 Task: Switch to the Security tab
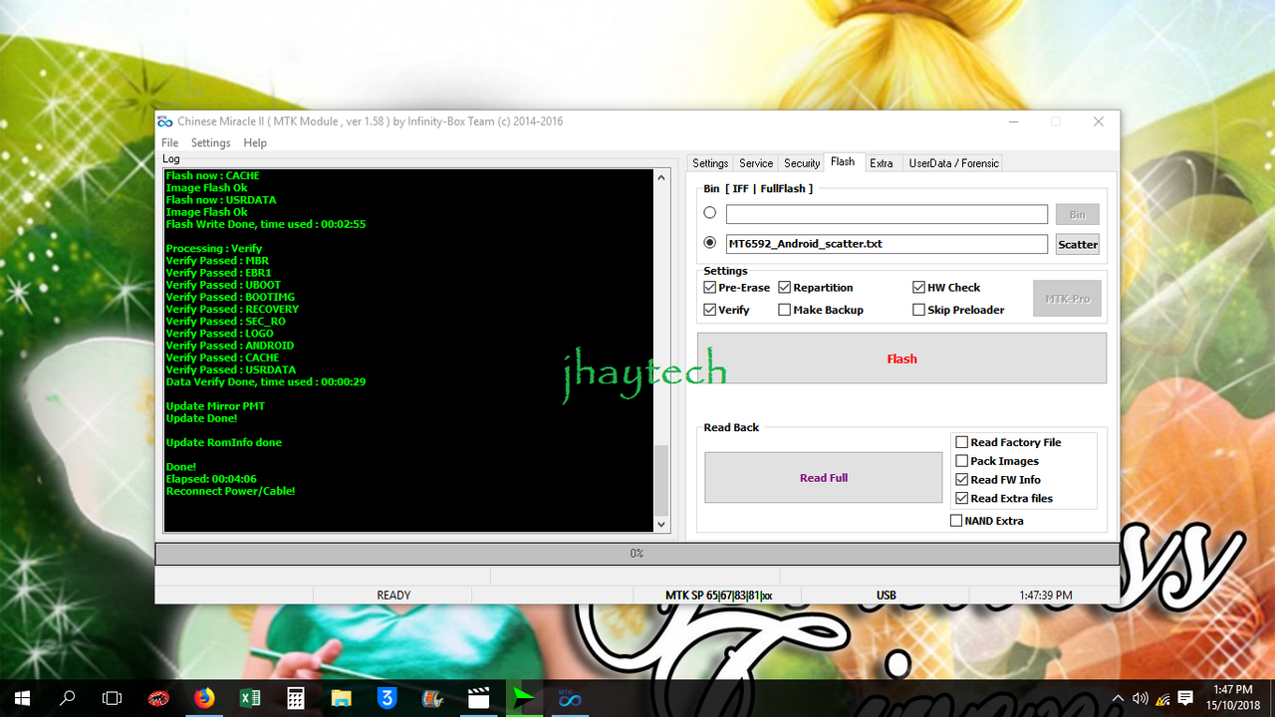[802, 163]
